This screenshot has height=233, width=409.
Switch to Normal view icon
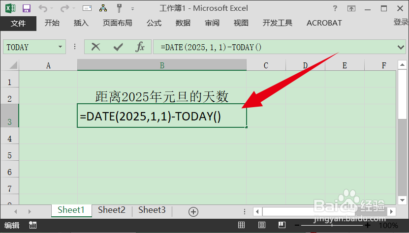242,225
